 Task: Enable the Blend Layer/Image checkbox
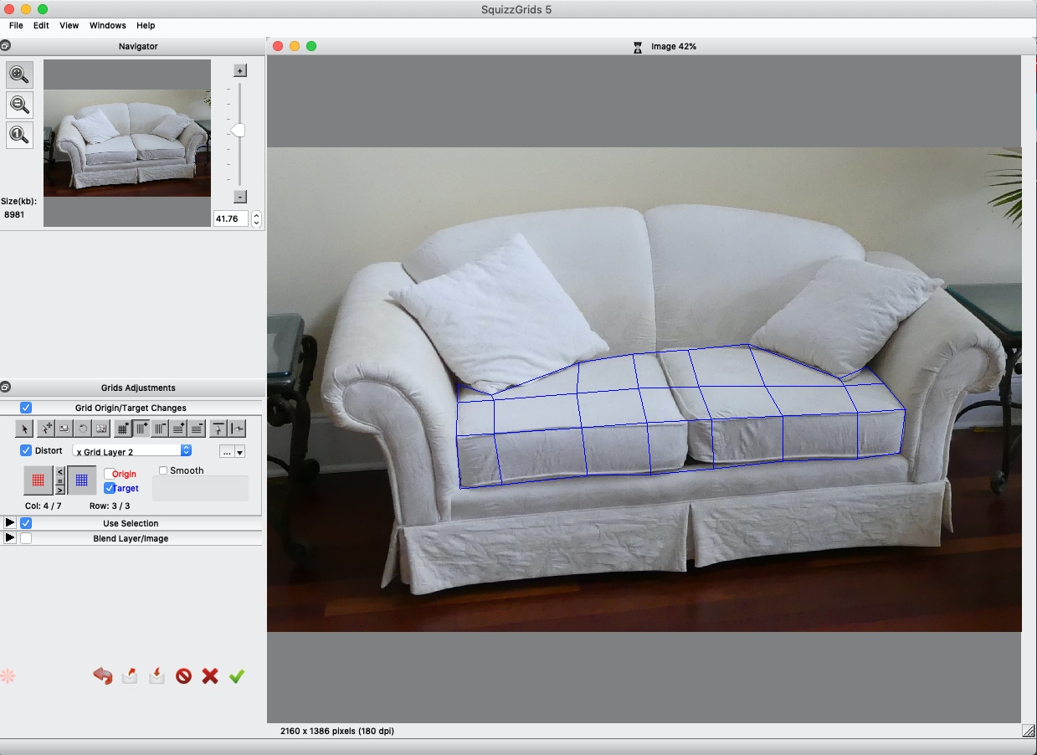[x=26, y=538]
